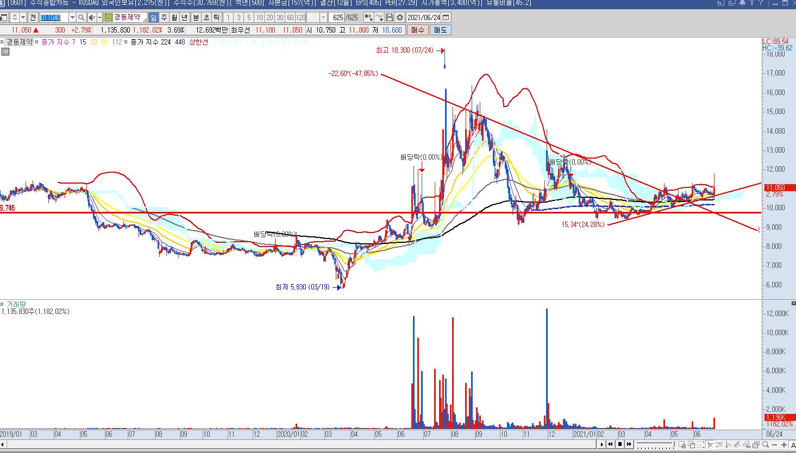Viewport: 796px width, 453px height.
Task: Click the overlapping windows icon in bottom toolbar
Action: click(x=692, y=445)
